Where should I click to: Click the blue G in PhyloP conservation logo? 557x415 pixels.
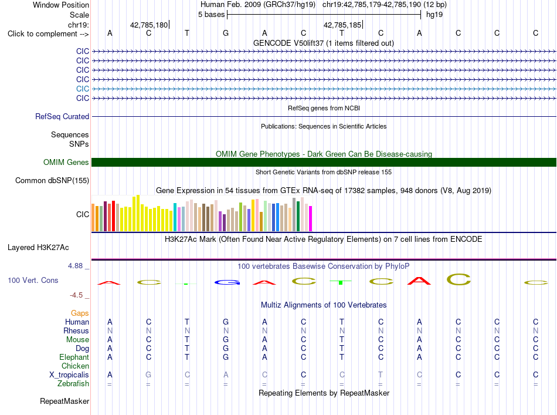(227, 282)
